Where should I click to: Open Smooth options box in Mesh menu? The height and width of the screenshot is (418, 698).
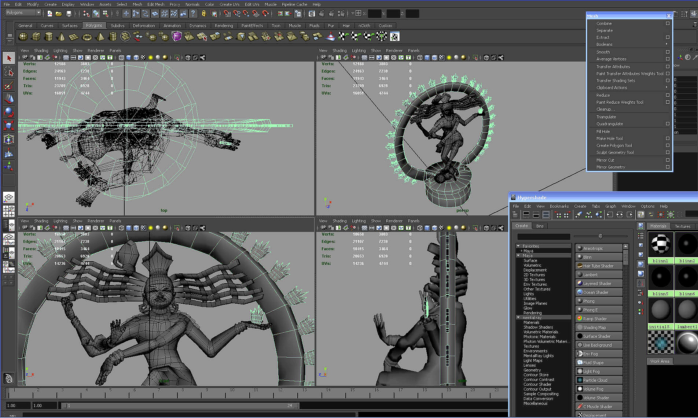[x=668, y=52]
